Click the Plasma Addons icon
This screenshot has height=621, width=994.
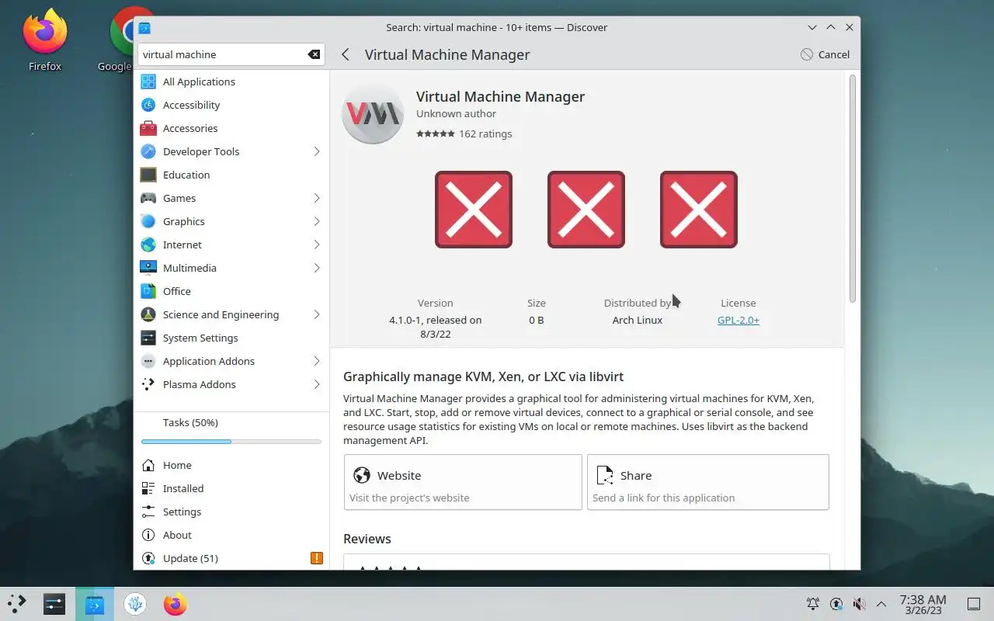pos(148,384)
